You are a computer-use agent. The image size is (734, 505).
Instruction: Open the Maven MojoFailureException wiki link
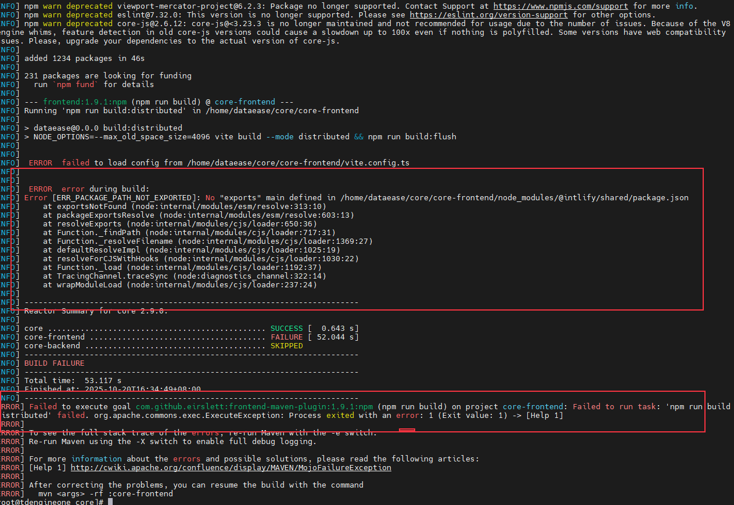(x=231, y=467)
